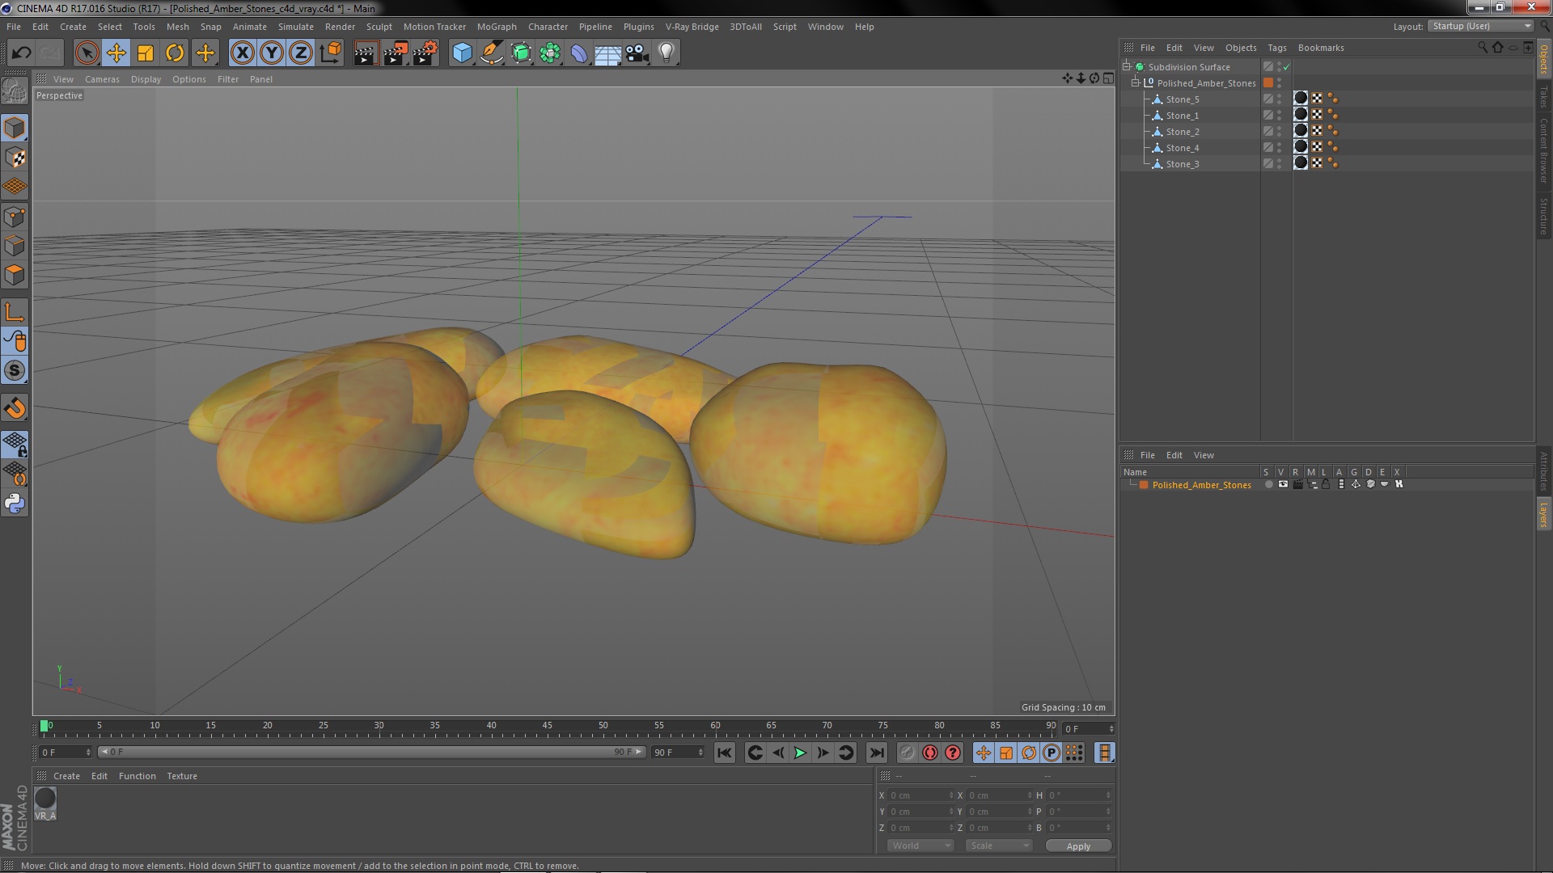
Task: Click frame 45 on timeline ruler
Action: pos(547,726)
